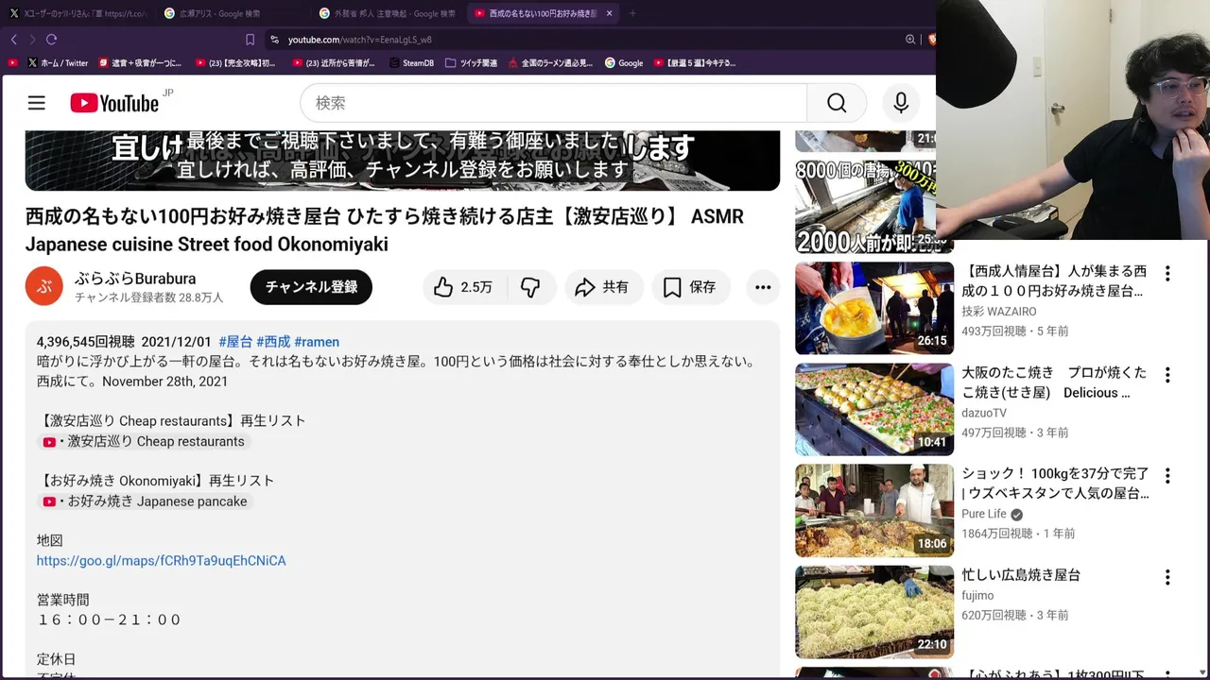Open site settings icon left of URL

click(274, 40)
